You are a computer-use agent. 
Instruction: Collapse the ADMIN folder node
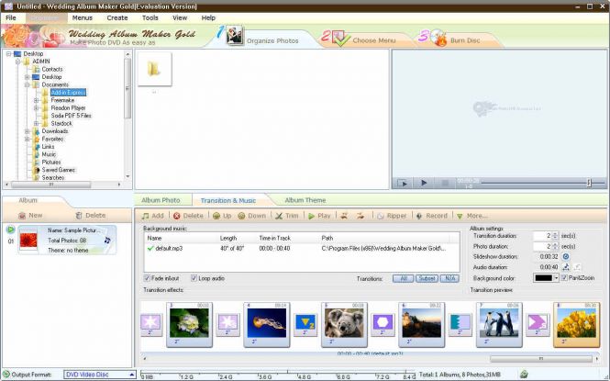click(18, 62)
